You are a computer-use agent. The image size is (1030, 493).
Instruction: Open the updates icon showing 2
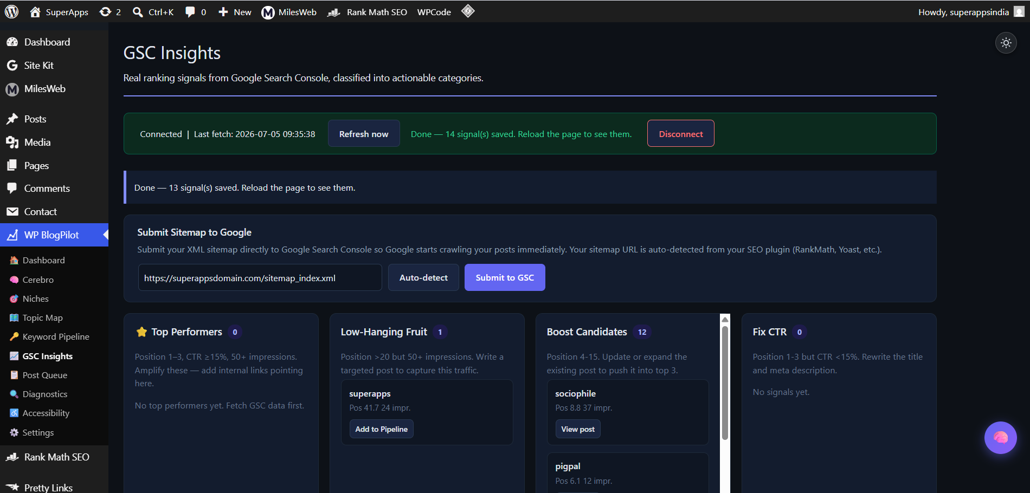click(105, 12)
